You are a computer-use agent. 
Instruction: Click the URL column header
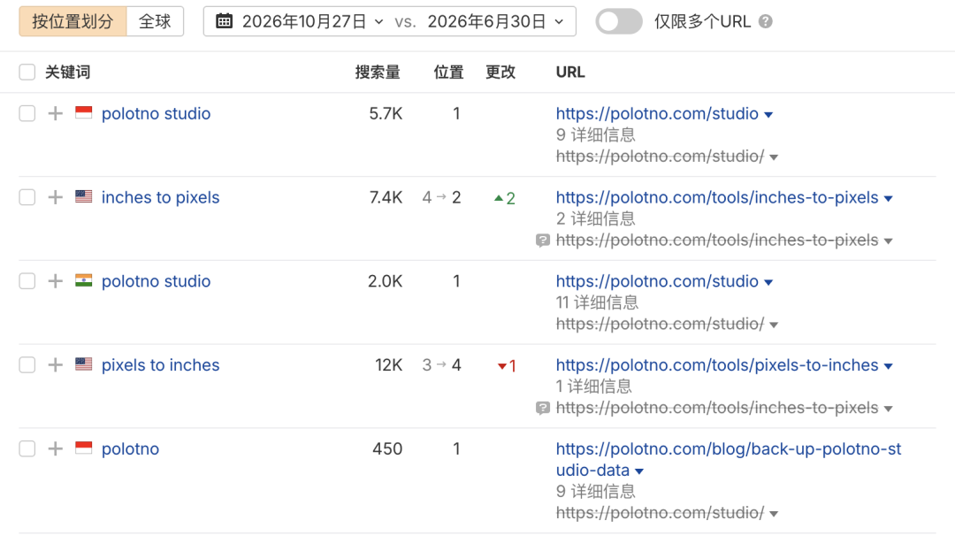(570, 72)
